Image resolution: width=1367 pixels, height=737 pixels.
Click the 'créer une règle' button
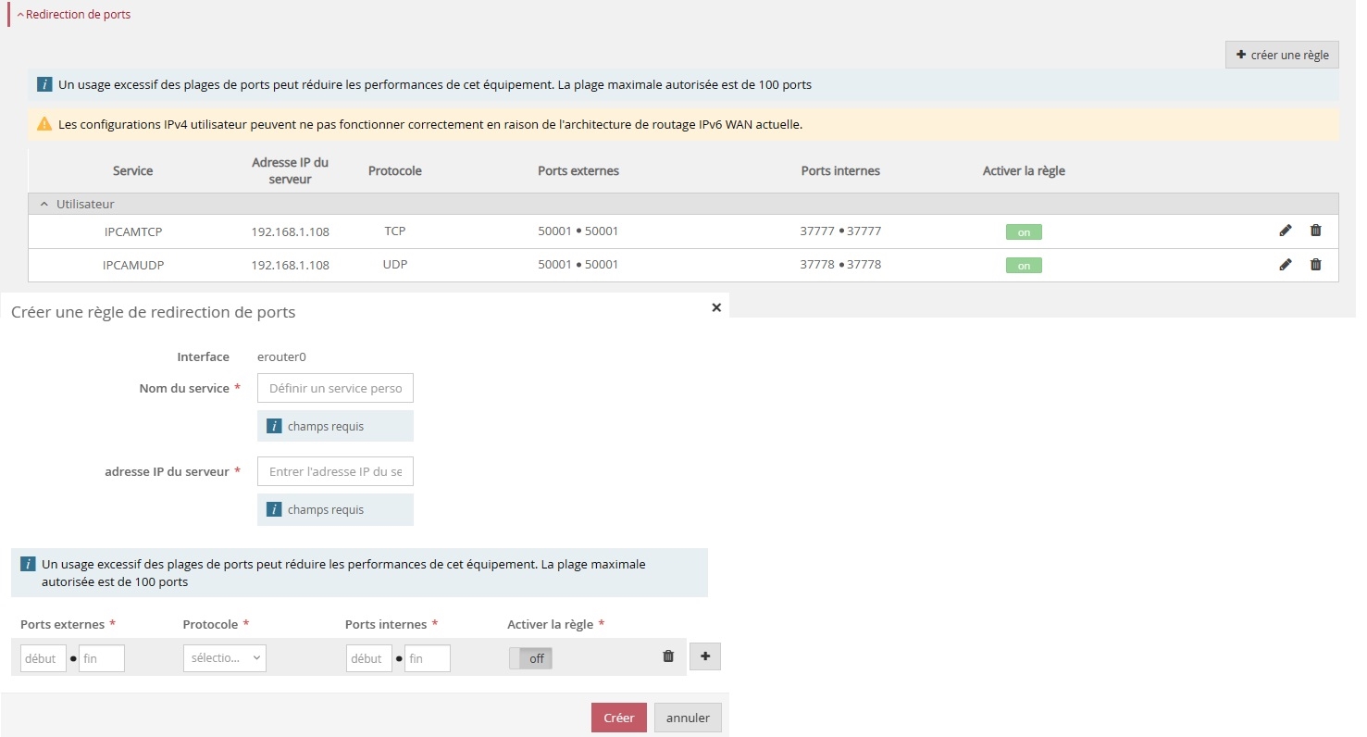1282,55
